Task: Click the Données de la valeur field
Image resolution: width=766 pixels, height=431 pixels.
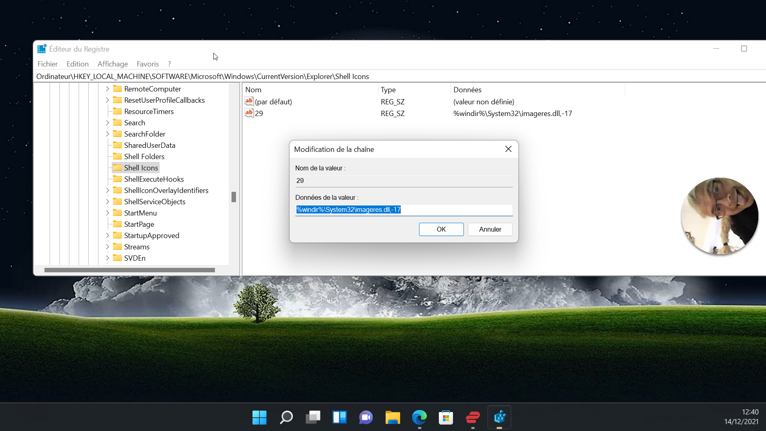Action: click(404, 209)
